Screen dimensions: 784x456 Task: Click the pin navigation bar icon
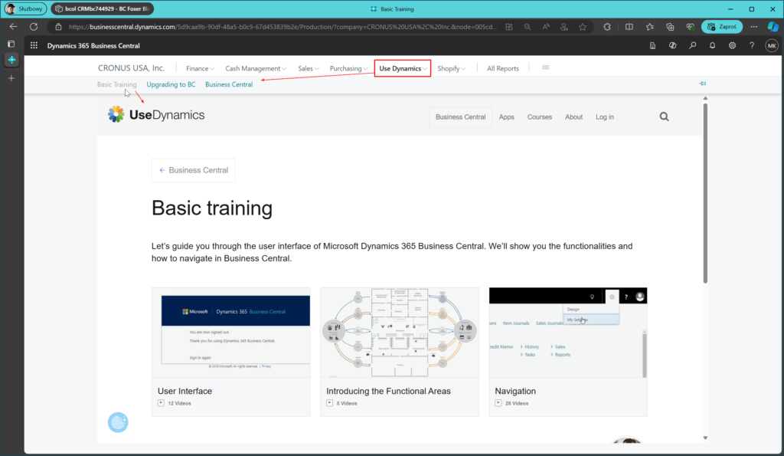(x=702, y=84)
